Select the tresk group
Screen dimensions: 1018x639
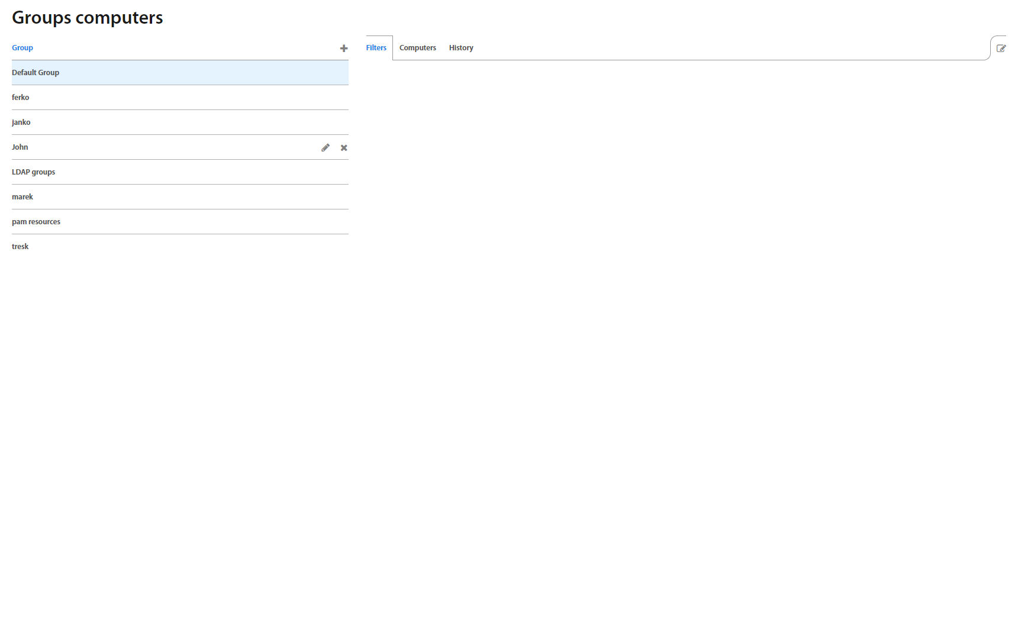pyautogui.click(x=20, y=247)
